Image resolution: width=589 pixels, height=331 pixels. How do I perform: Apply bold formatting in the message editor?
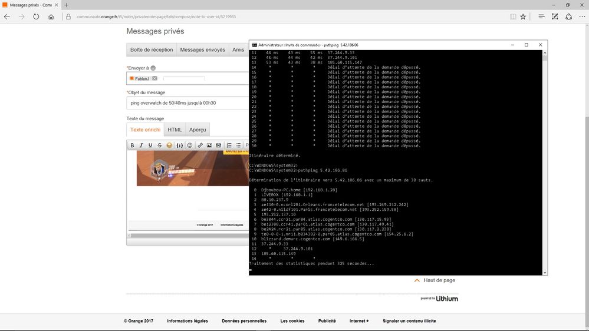point(132,145)
